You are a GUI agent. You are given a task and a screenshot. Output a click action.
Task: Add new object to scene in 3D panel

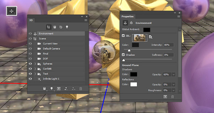[45, 89]
